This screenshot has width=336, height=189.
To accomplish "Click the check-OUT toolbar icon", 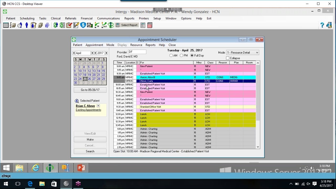I will (104, 25).
